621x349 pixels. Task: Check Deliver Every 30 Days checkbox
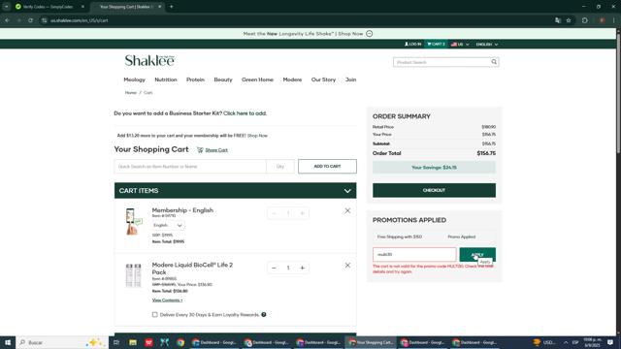coord(155,314)
